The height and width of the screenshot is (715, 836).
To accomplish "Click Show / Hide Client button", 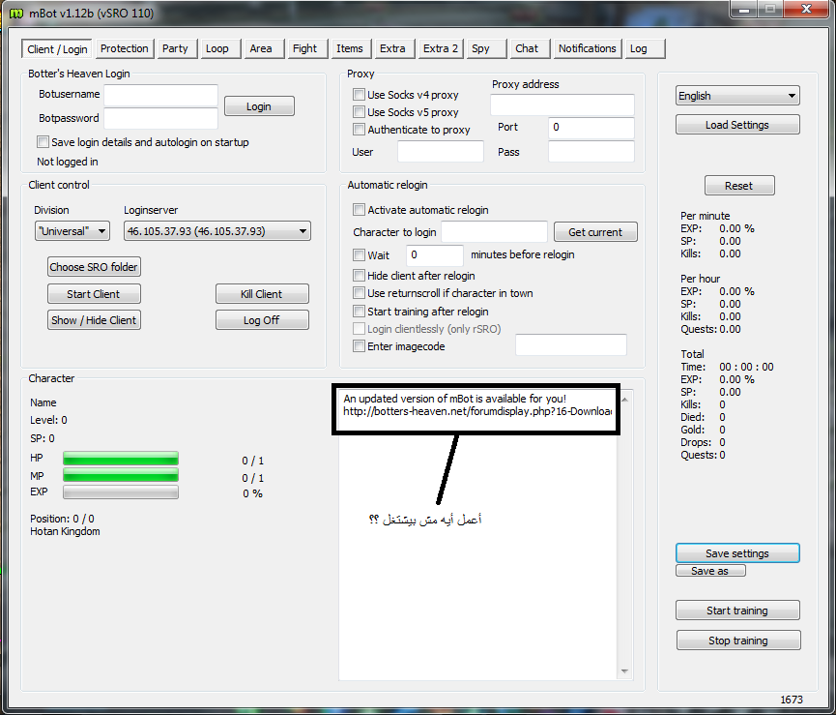I will coord(94,320).
